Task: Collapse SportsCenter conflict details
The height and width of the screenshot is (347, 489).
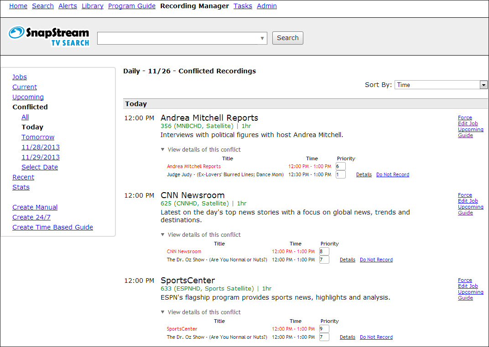Action: click(201, 312)
